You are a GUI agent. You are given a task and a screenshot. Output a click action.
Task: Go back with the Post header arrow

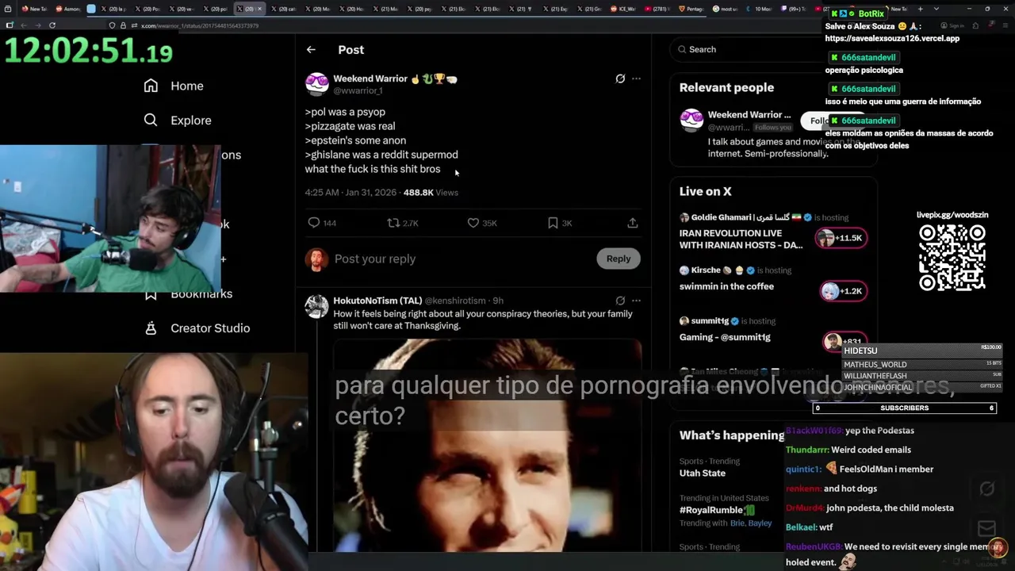311,49
